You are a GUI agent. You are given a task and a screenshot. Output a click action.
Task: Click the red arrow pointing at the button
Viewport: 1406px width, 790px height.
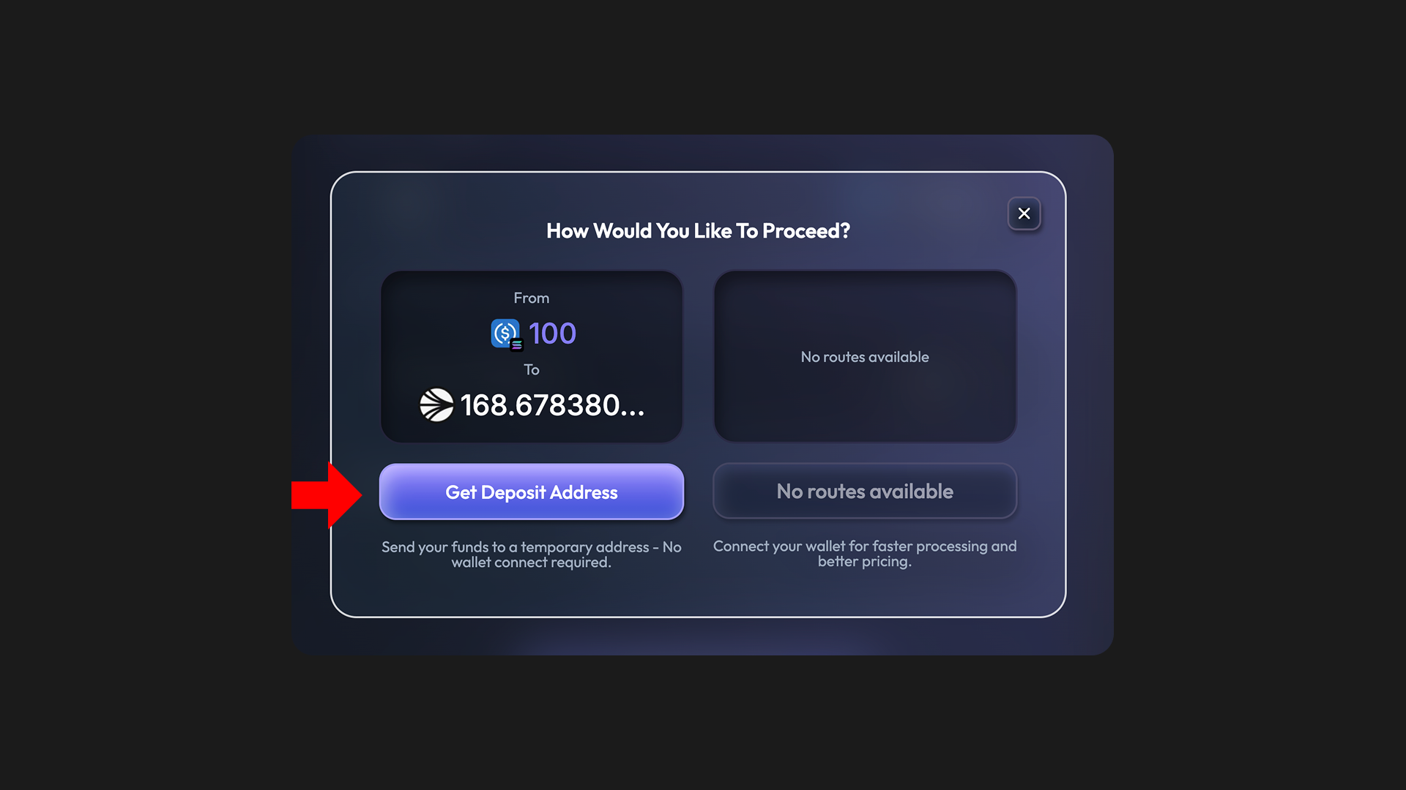(x=326, y=494)
